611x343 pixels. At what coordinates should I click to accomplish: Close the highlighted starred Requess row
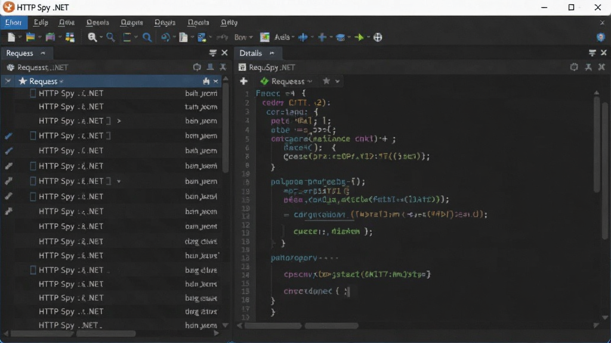pyautogui.click(x=216, y=81)
